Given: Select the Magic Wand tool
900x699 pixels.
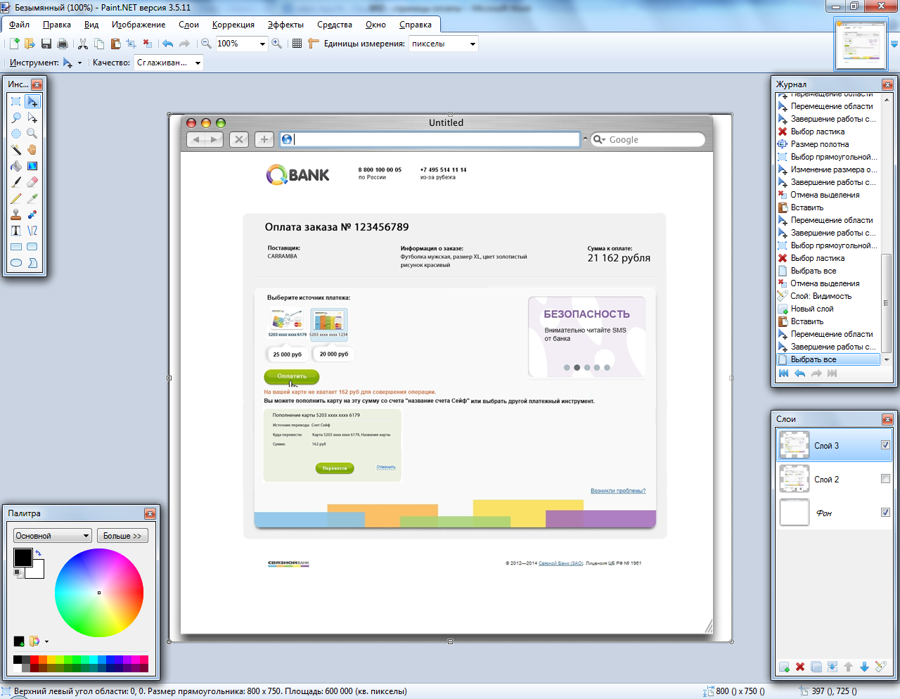Looking at the screenshot, I should point(16,150).
